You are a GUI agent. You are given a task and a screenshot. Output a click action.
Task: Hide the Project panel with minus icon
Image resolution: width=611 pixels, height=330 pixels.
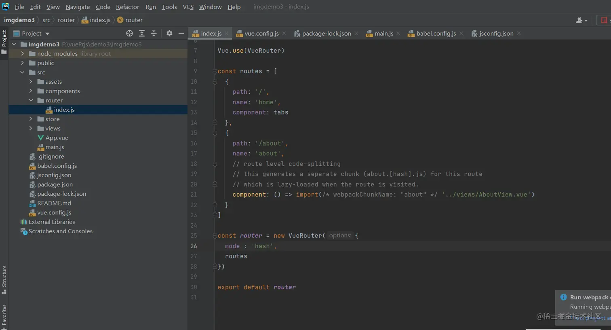181,34
